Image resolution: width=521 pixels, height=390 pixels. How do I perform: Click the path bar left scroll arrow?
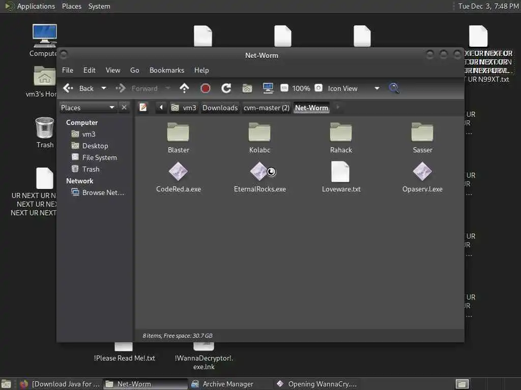pos(161,108)
